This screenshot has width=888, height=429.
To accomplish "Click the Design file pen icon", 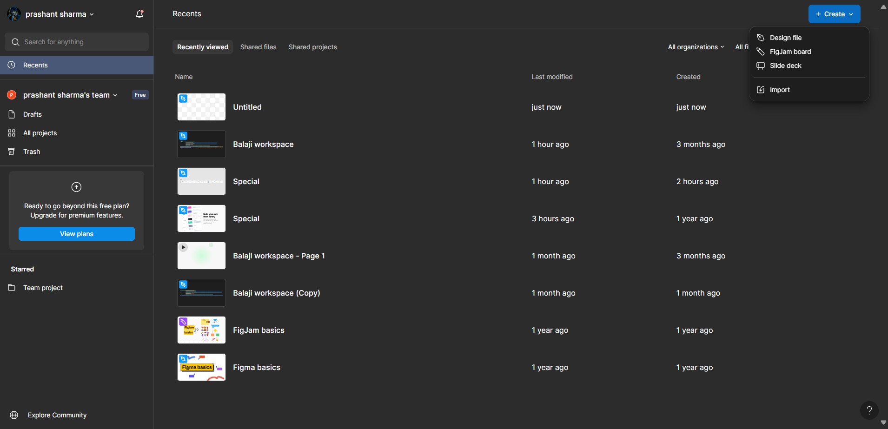I will point(761,38).
